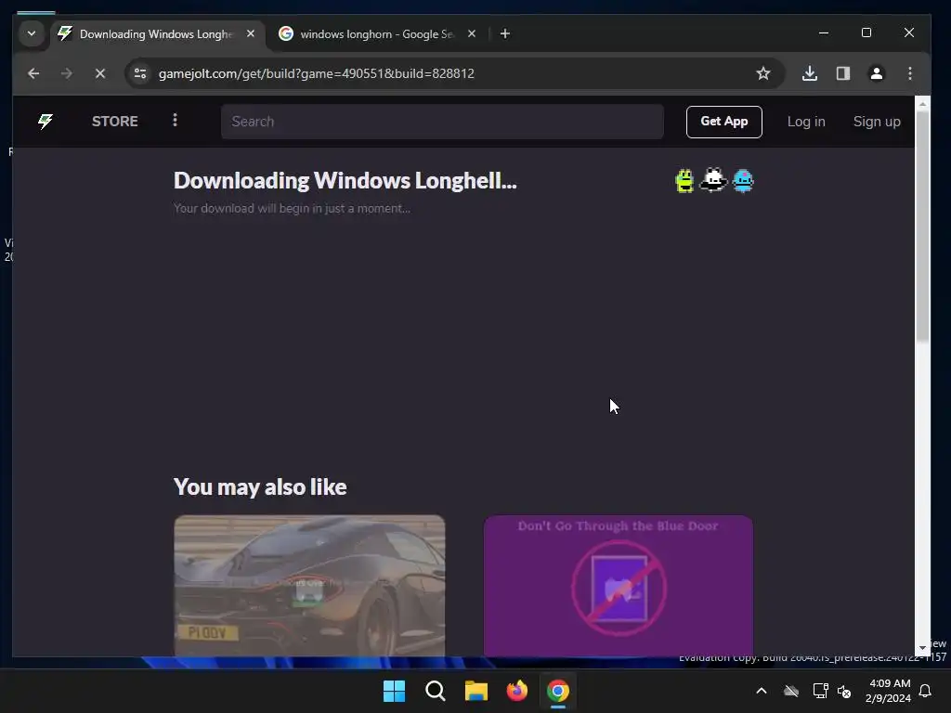Stop loading the page
Image resolution: width=951 pixels, height=713 pixels.
pyautogui.click(x=100, y=73)
